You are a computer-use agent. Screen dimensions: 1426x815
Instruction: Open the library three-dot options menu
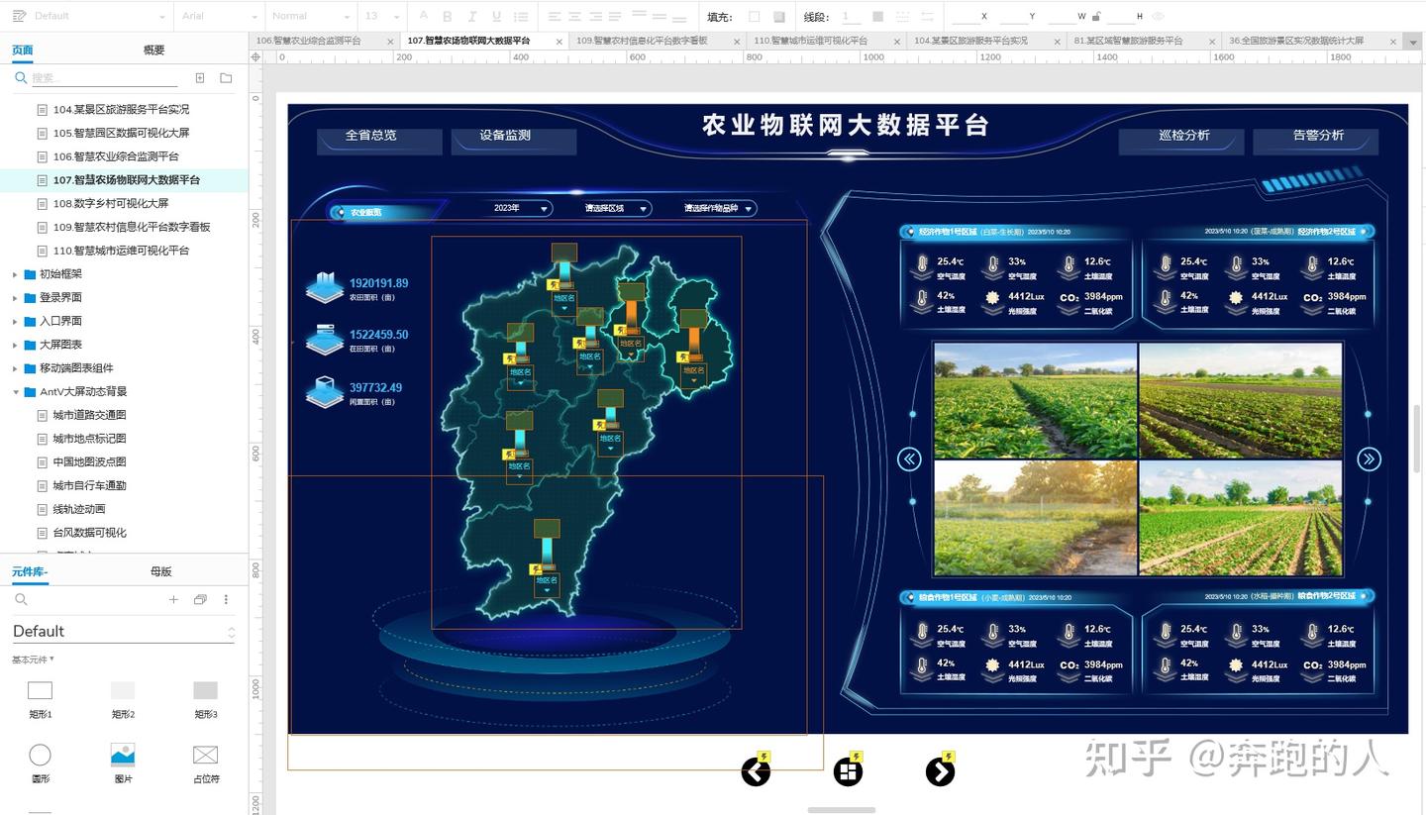click(x=226, y=600)
